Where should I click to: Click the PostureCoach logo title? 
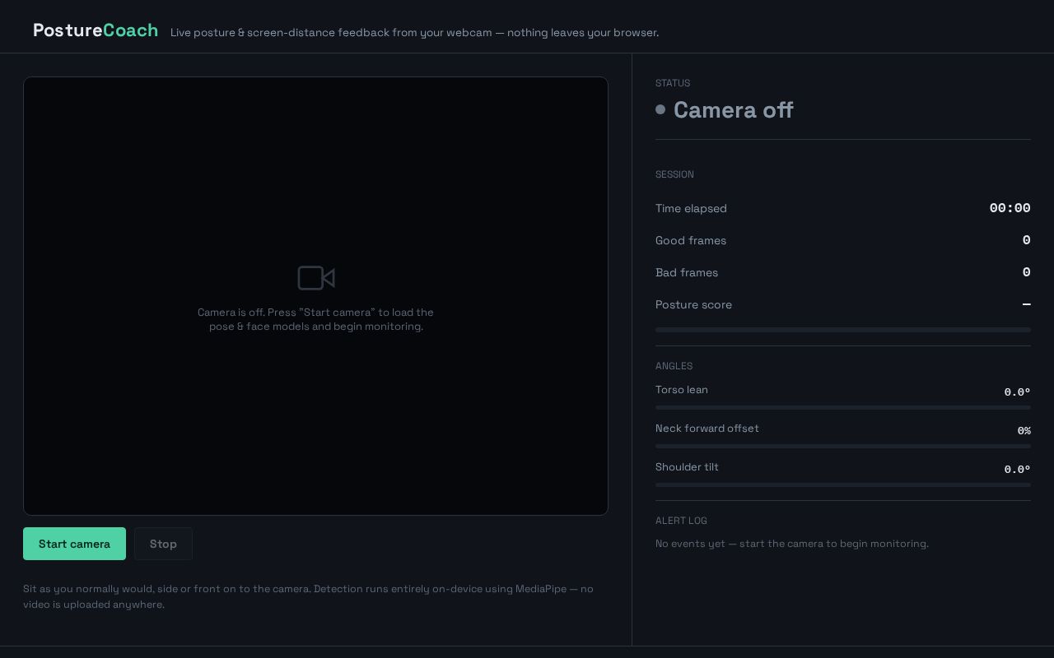click(x=96, y=30)
